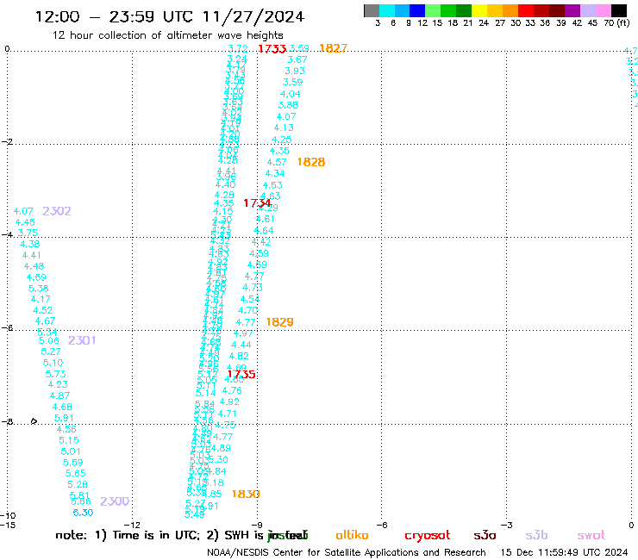
Task: Select the 4.13 wave height reading
Action: tap(284, 128)
